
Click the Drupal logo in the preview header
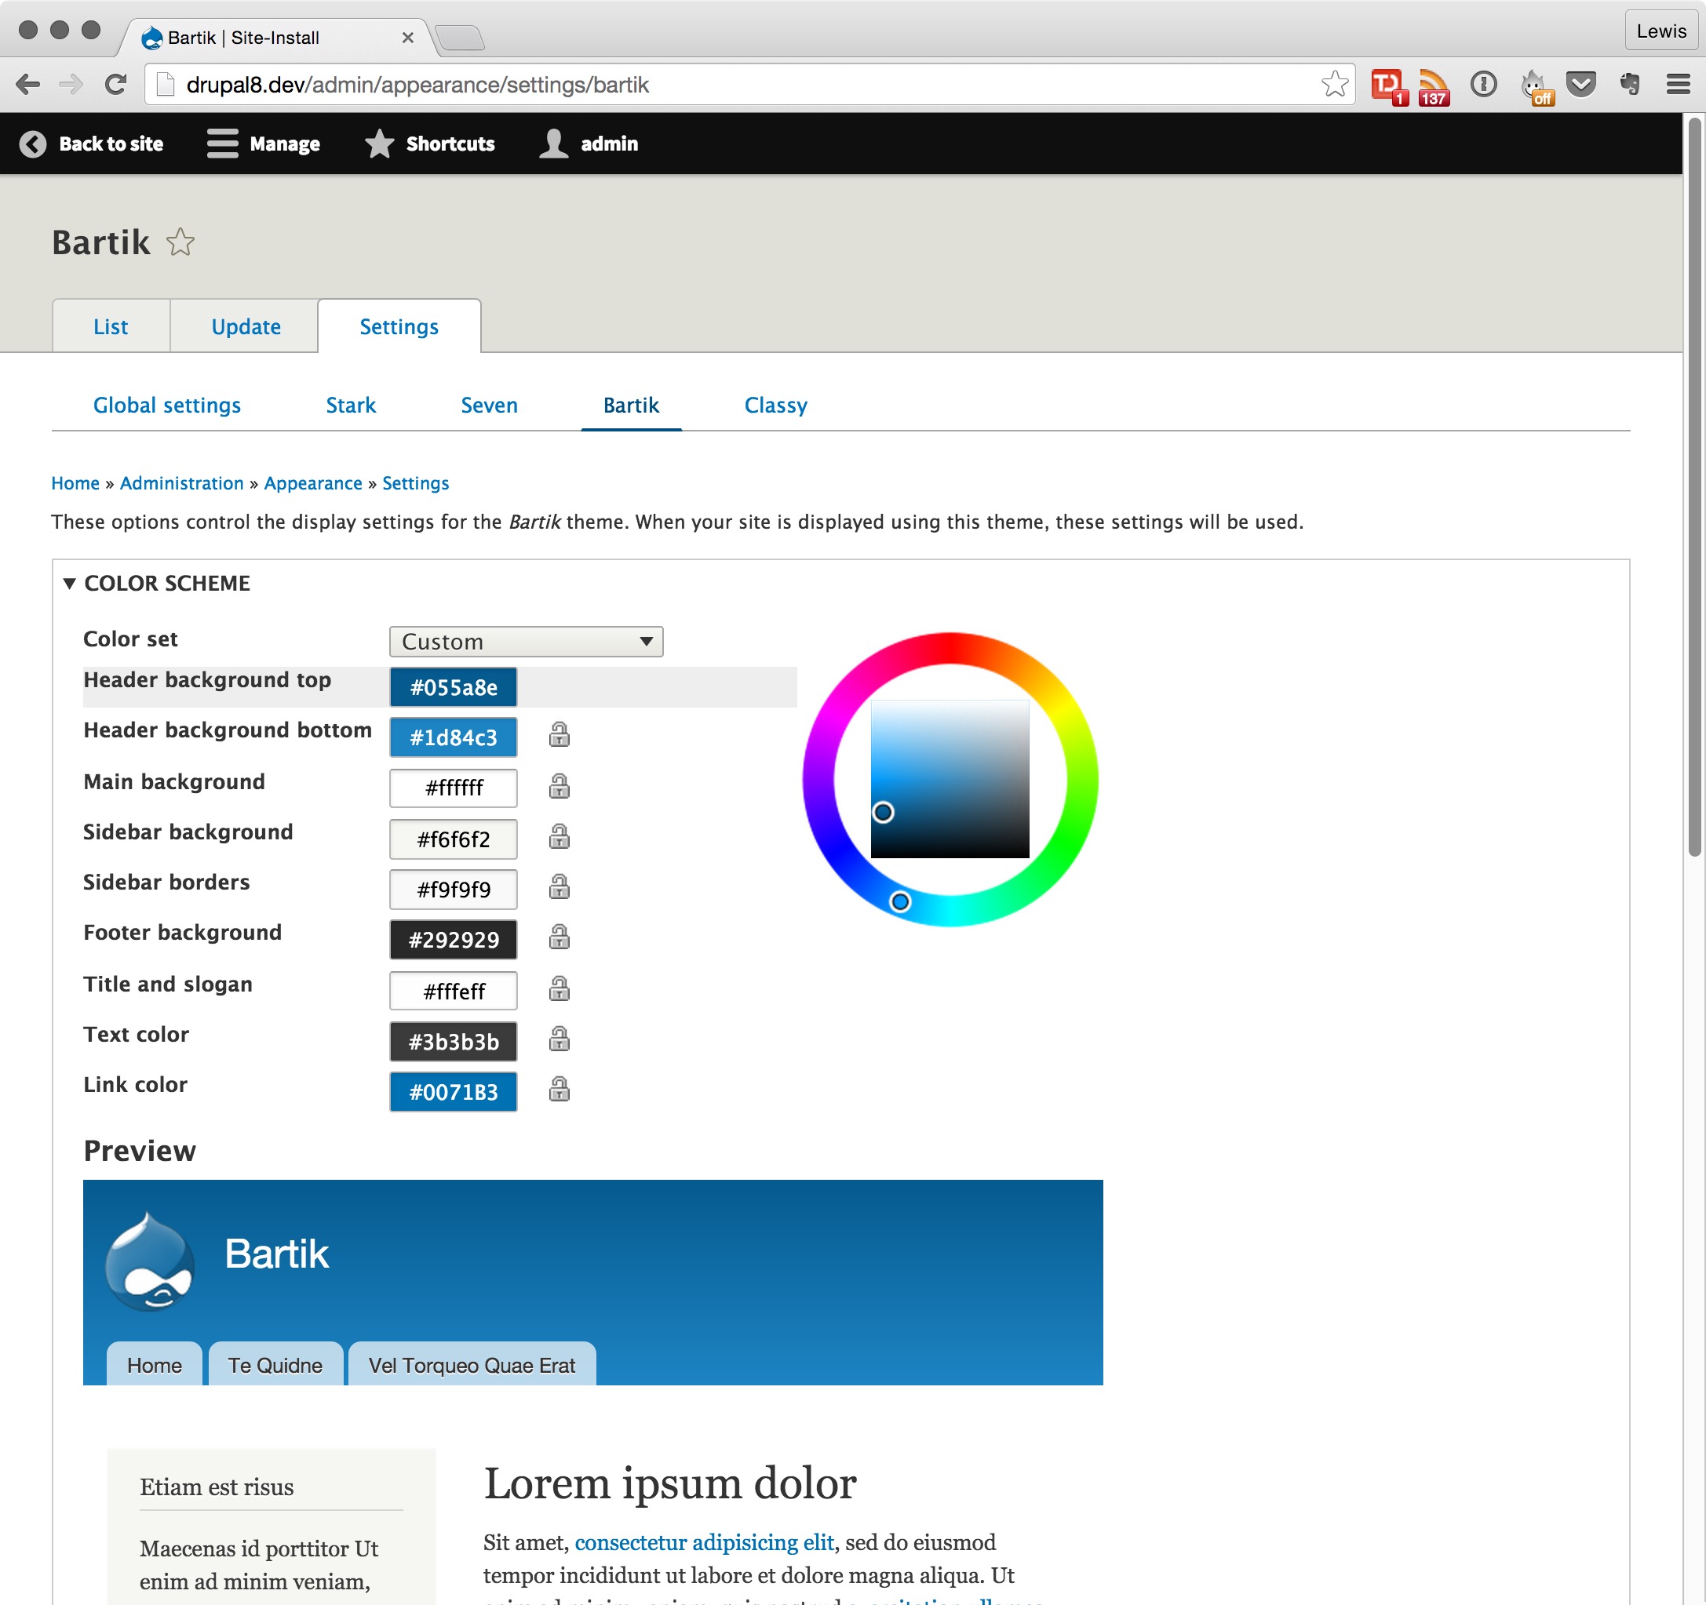(x=150, y=1261)
